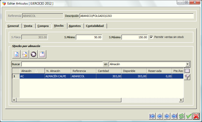
Task: Click the Reservada 0,00 cell
Action: 159,76
